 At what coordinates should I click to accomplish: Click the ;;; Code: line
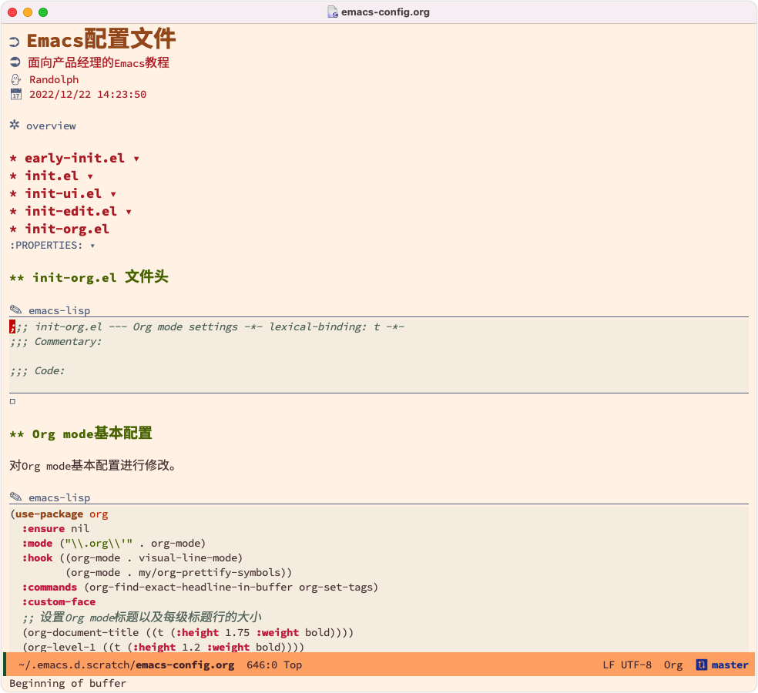[x=37, y=370]
